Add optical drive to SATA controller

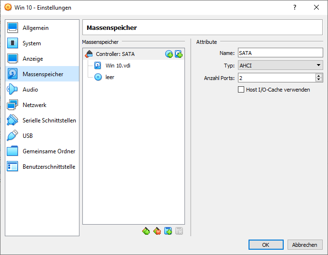click(169, 54)
